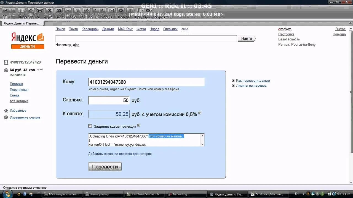The image size is (353, 198).
Task: Open Популярн. ресурсы bookmarks folder
Action: coord(151,17)
